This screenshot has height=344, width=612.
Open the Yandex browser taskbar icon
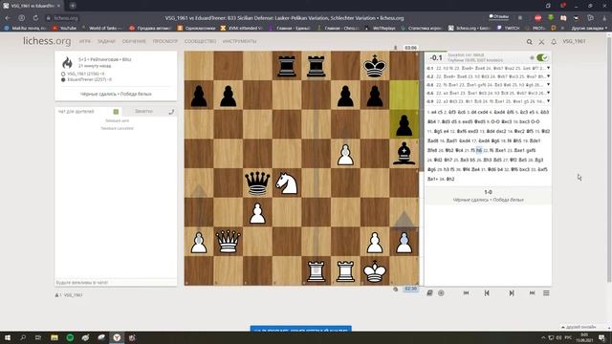(x=117, y=337)
